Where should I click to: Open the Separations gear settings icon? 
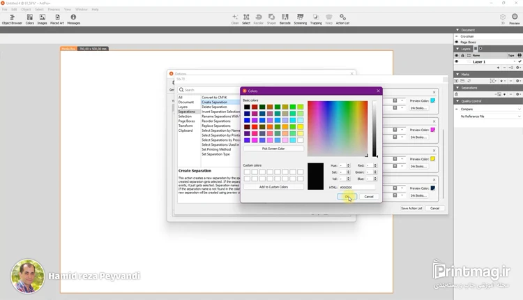click(518, 94)
